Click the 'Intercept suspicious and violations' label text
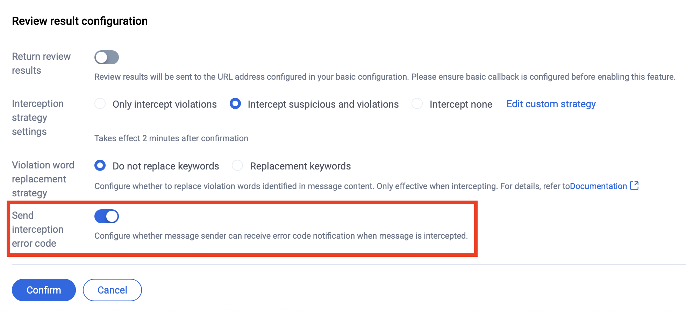 tap(323, 104)
